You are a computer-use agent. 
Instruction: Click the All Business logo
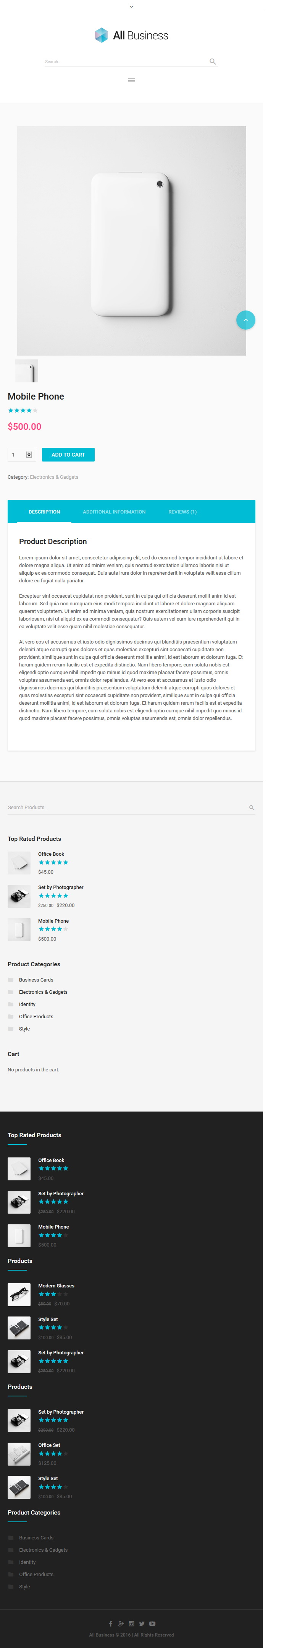pyautogui.click(x=131, y=35)
